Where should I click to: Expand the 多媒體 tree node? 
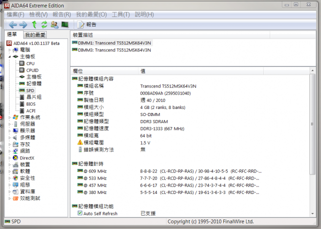pyautogui.click(x=10, y=137)
